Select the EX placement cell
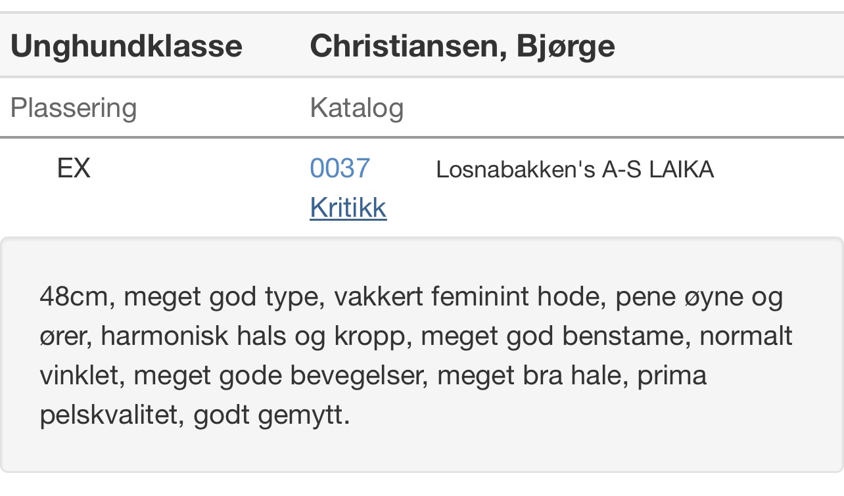The image size is (844, 496). click(x=74, y=169)
